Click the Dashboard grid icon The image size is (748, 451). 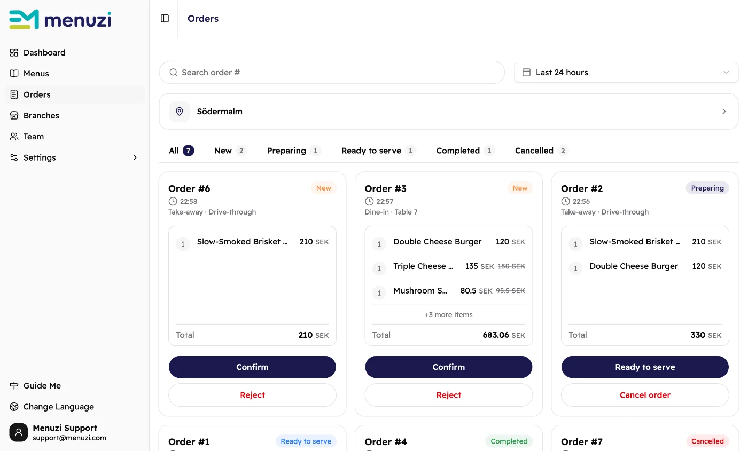click(14, 52)
